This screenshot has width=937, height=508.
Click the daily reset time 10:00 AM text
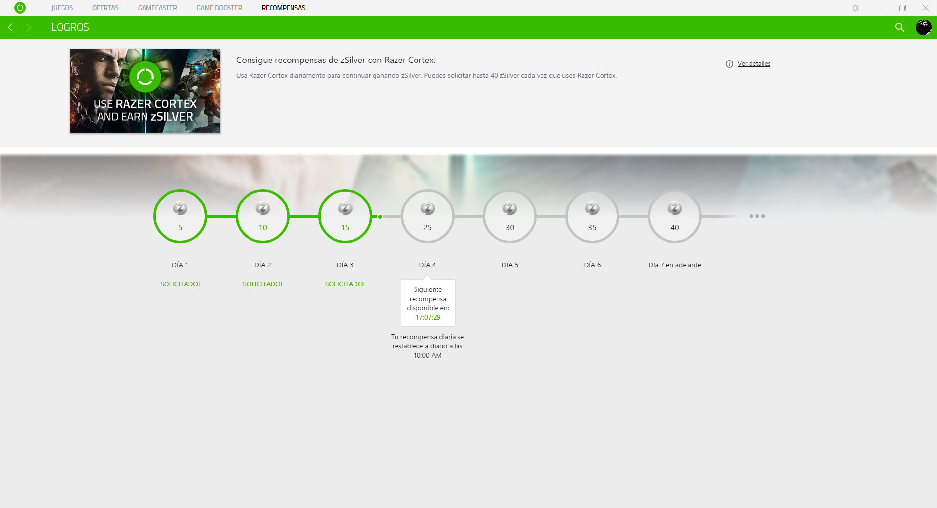pyautogui.click(x=428, y=355)
